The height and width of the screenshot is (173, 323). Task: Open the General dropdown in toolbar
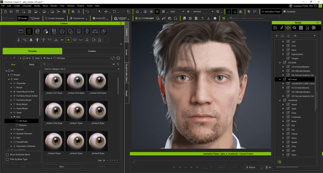(203, 12)
